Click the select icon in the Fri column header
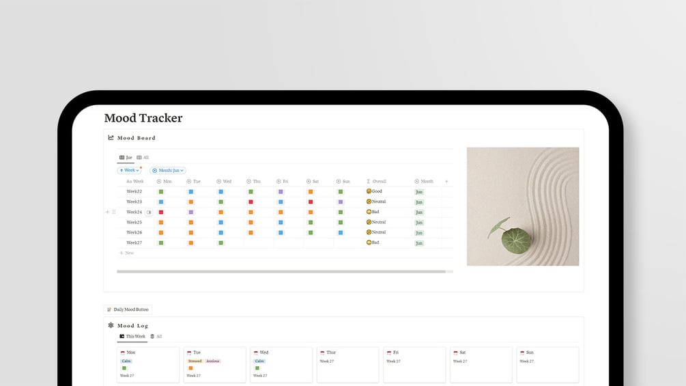The height and width of the screenshot is (386, 686). 278,181
